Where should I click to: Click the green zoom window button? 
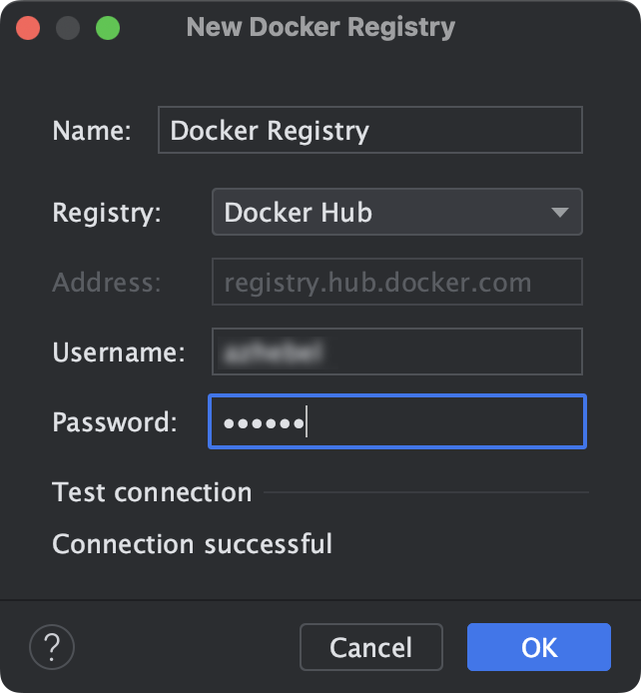pyautogui.click(x=108, y=28)
